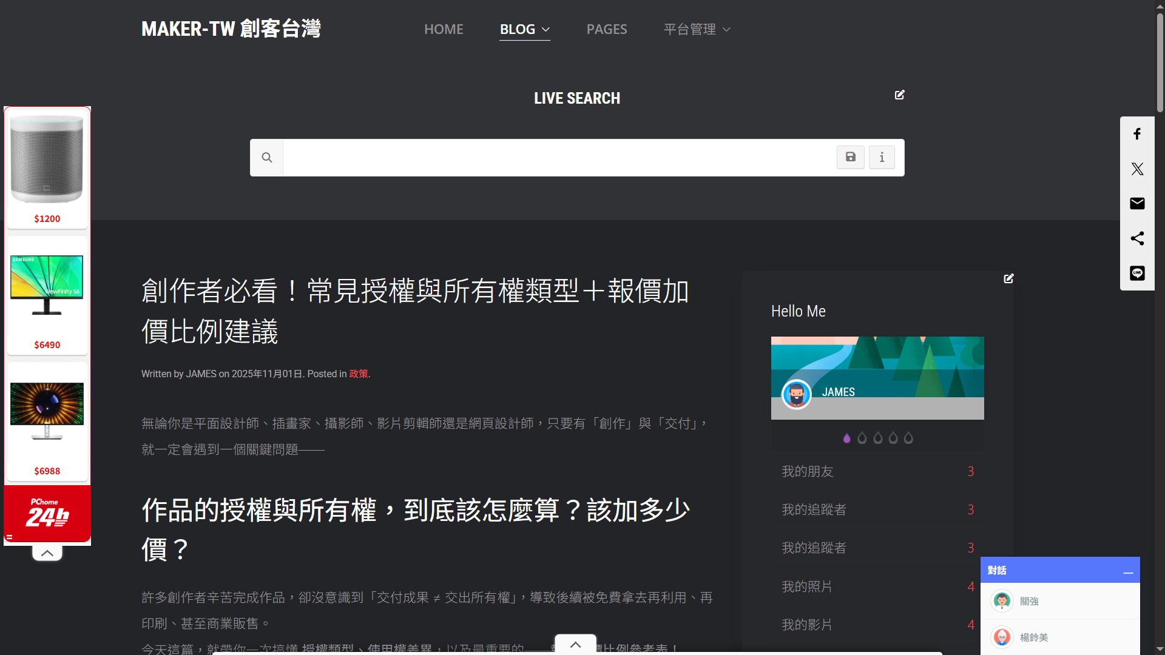Select the fifth slideshow dot
This screenshot has height=655, width=1165.
(908, 438)
